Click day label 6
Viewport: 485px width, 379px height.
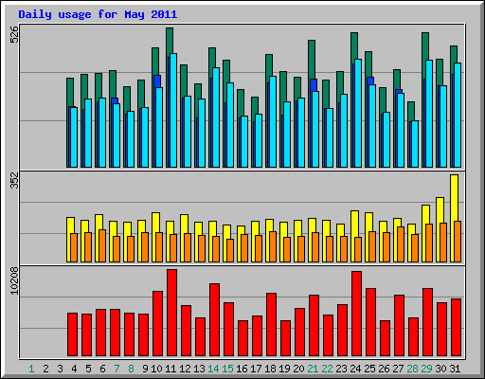(x=102, y=369)
